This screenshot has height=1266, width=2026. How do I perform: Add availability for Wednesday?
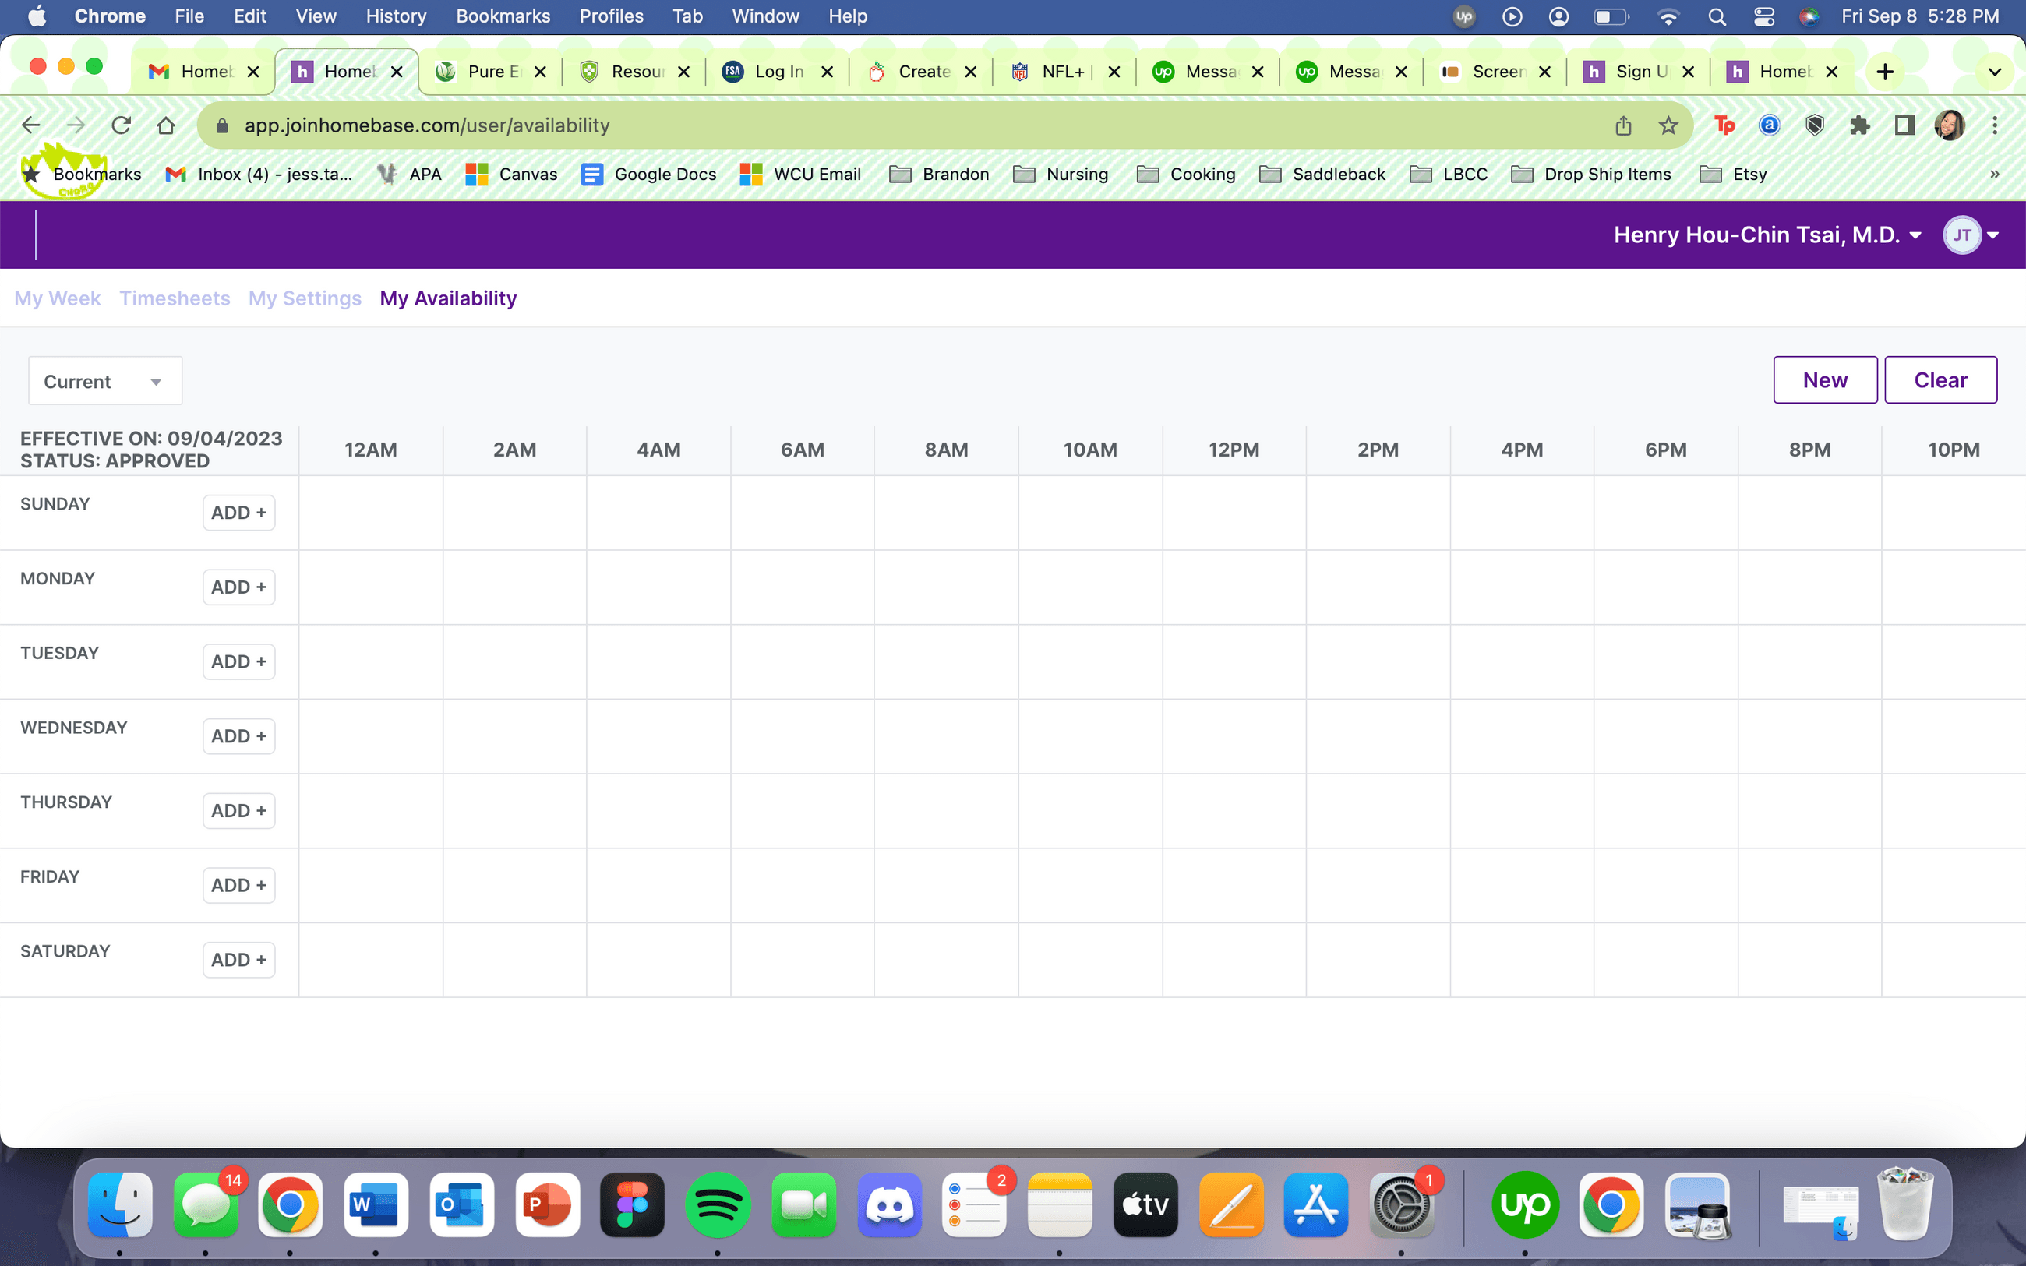[x=238, y=736]
